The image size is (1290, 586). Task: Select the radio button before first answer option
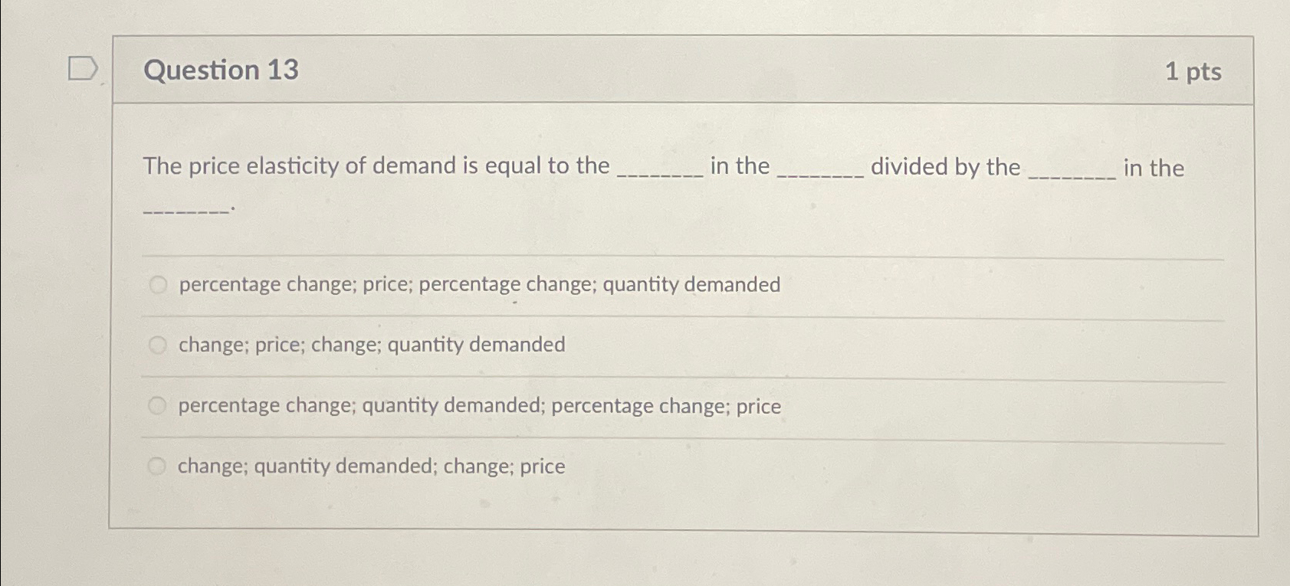pos(159,284)
